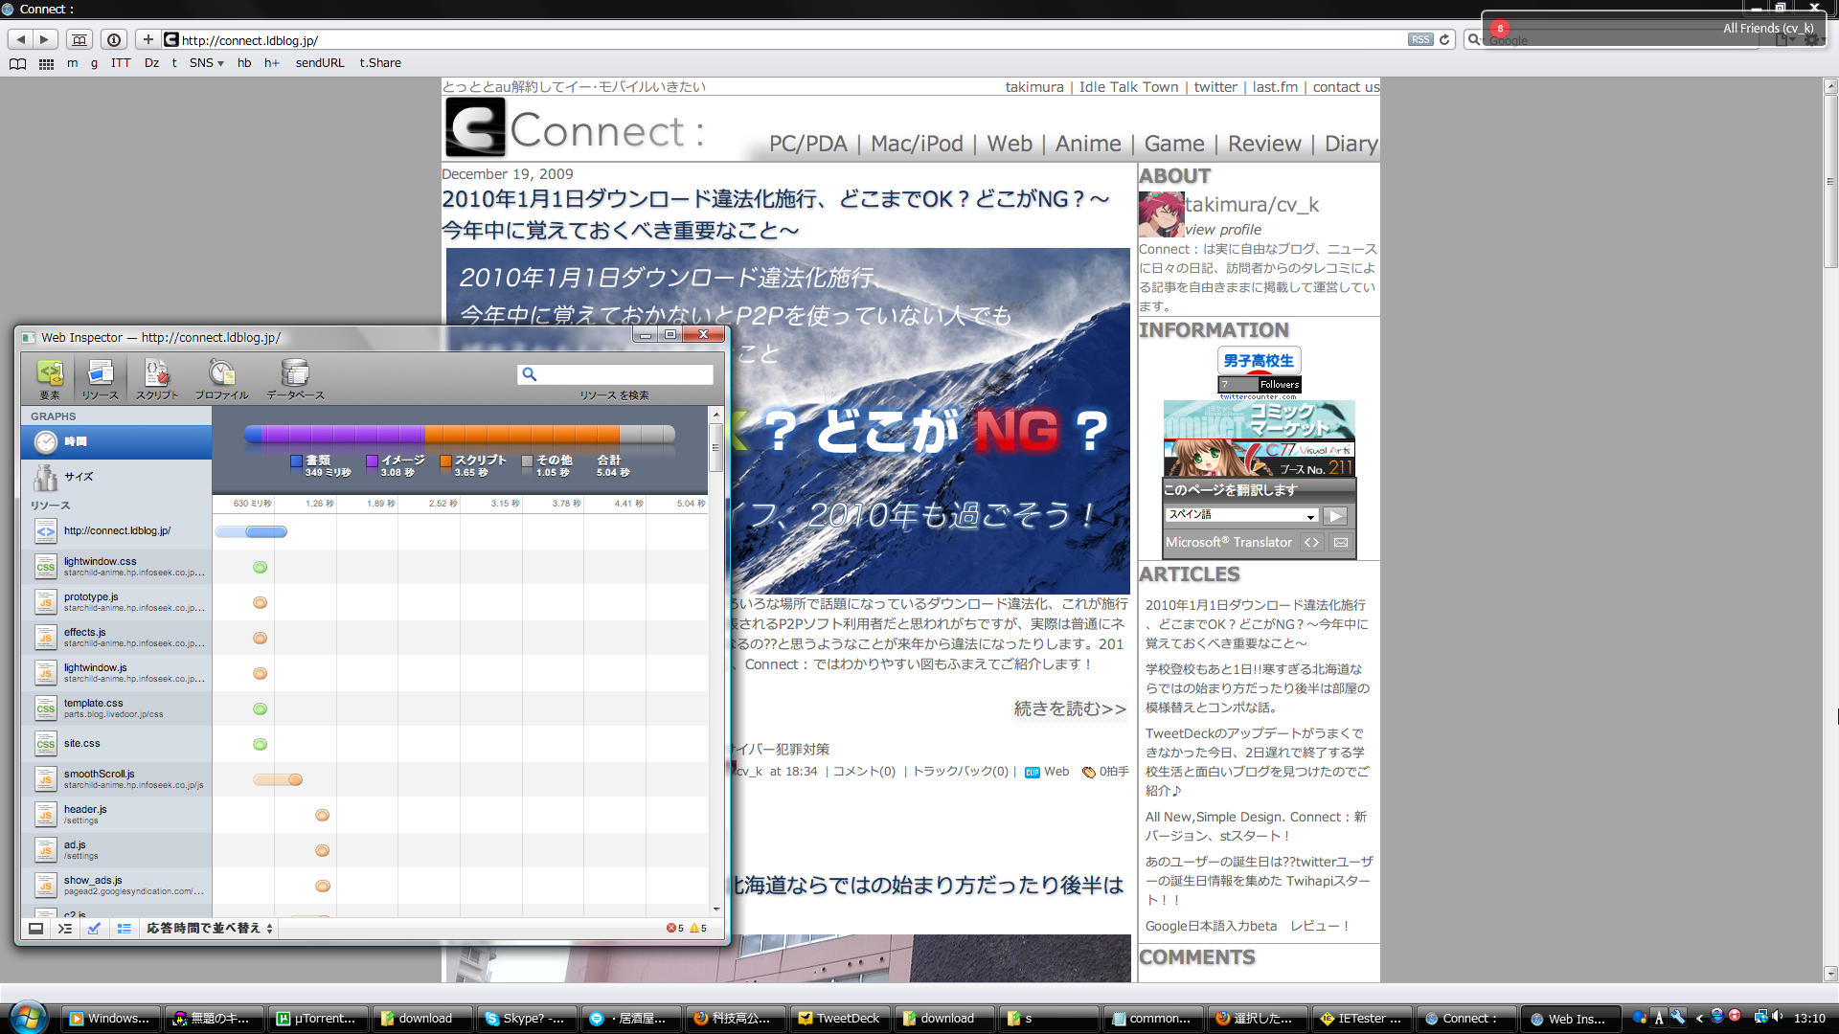The height and width of the screenshot is (1034, 1839).
Task: Click the Connect blog logo
Action: tap(575, 129)
